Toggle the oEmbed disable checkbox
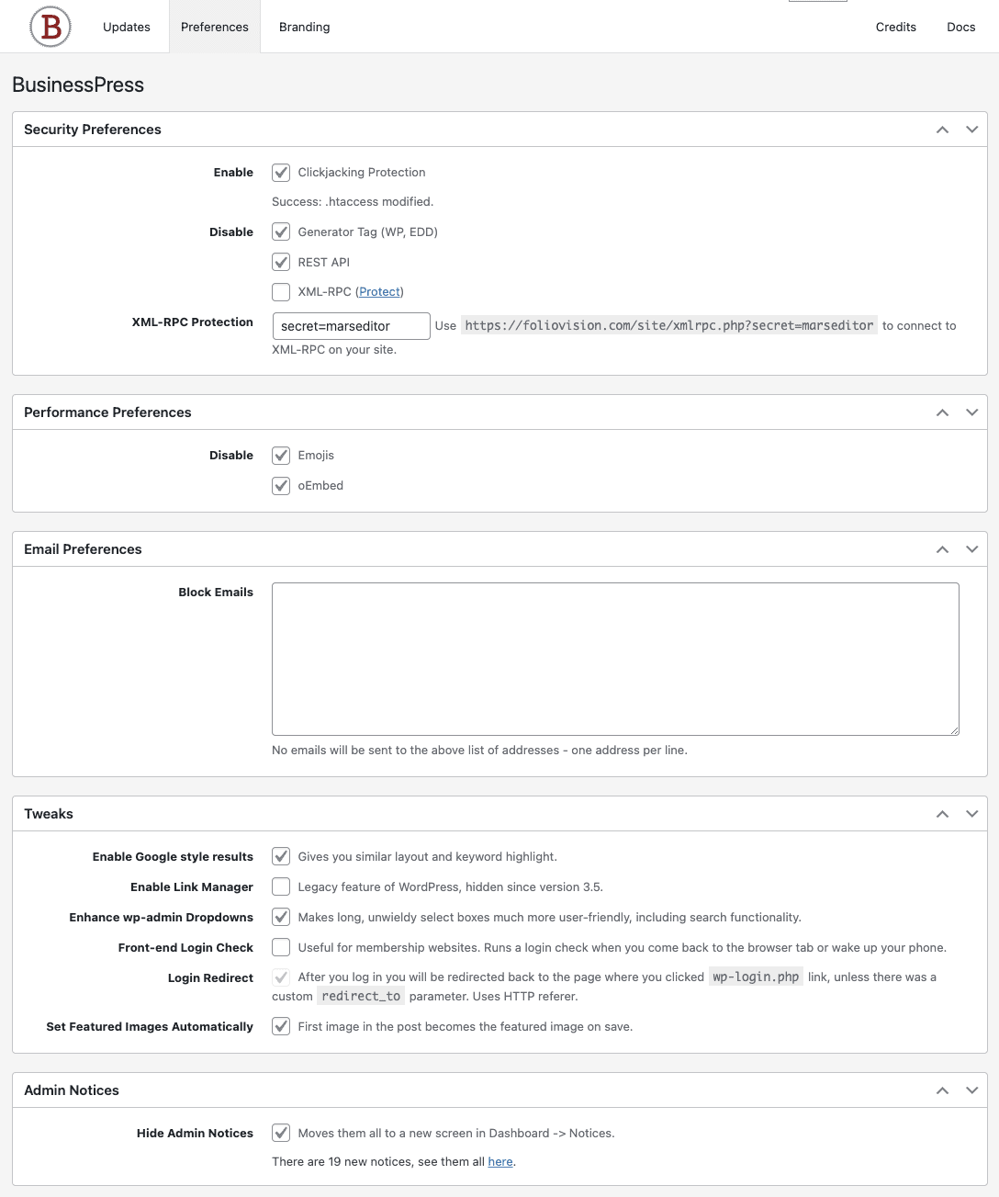Image resolution: width=999 pixels, height=1197 pixels. (x=281, y=486)
